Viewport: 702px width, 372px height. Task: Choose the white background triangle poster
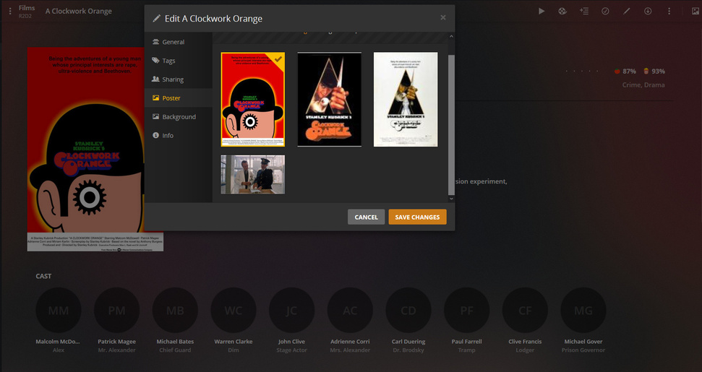pyautogui.click(x=406, y=99)
